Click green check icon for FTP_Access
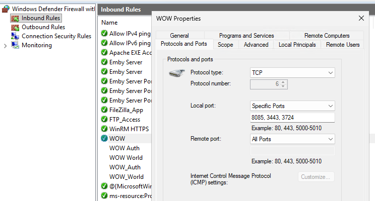 click(x=104, y=119)
